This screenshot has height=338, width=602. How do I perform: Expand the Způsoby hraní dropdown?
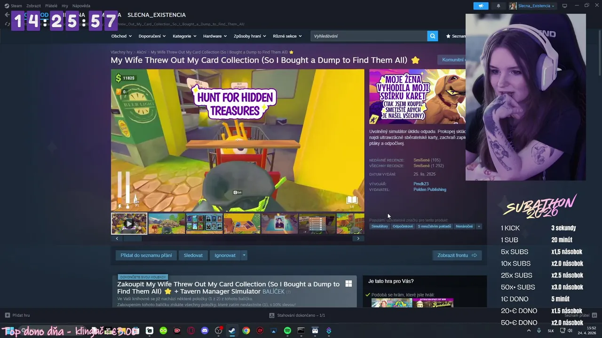point(250,36)
